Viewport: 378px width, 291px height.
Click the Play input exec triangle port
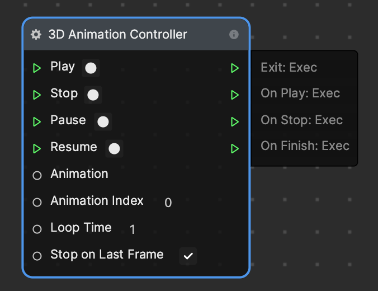37,68
